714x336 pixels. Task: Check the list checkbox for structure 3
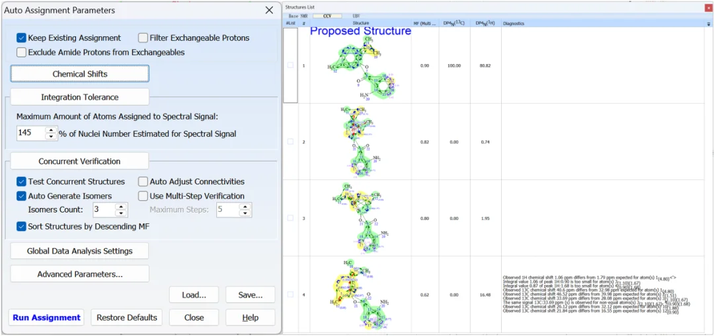point(290,218)
